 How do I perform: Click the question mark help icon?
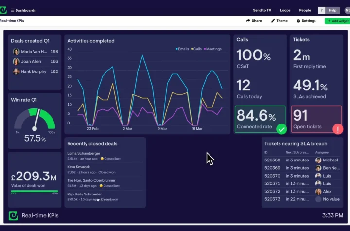click(x=322, y=10)
